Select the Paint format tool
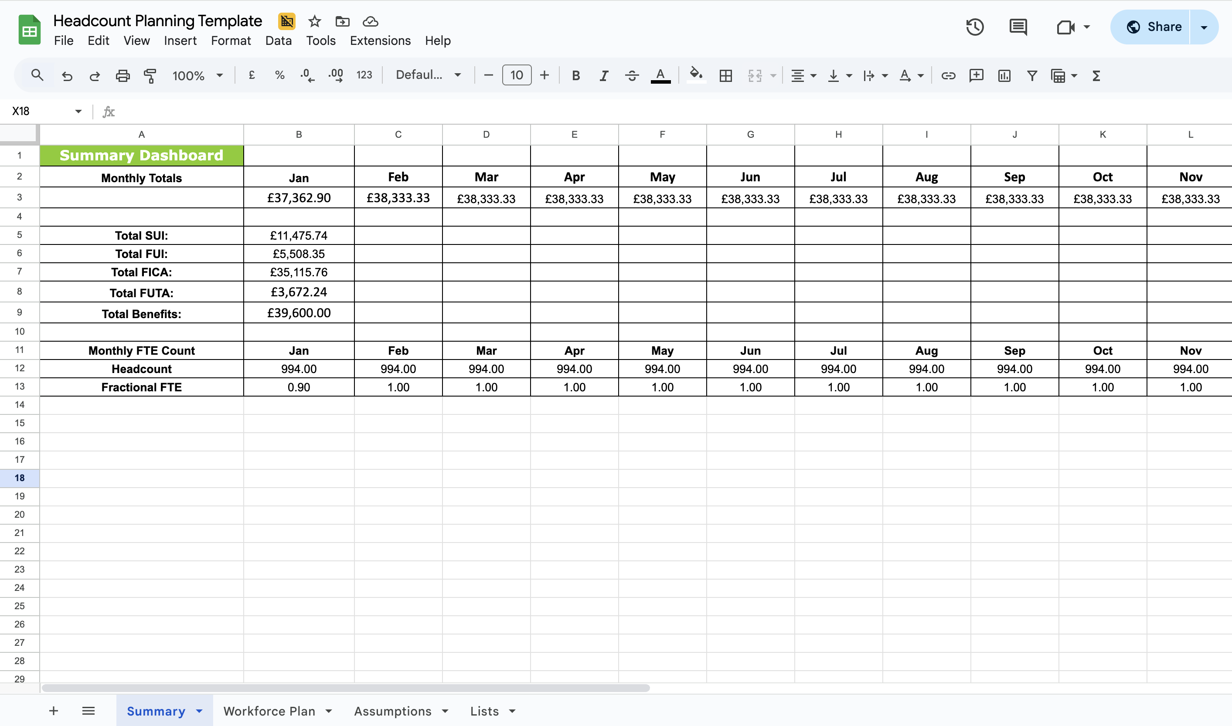Viewport: 1232px width, 726px height. (150, 75)
